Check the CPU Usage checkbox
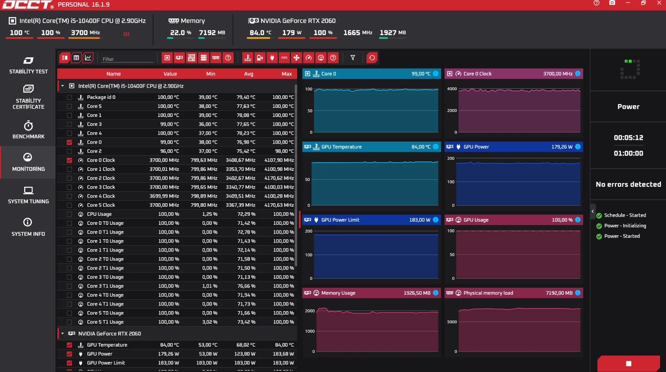This screenshot has width=666, height=372. click(x=69, y=214)
